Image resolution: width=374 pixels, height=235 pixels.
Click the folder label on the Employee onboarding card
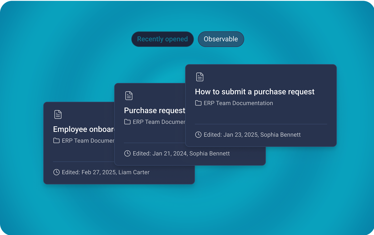point(88,141)
